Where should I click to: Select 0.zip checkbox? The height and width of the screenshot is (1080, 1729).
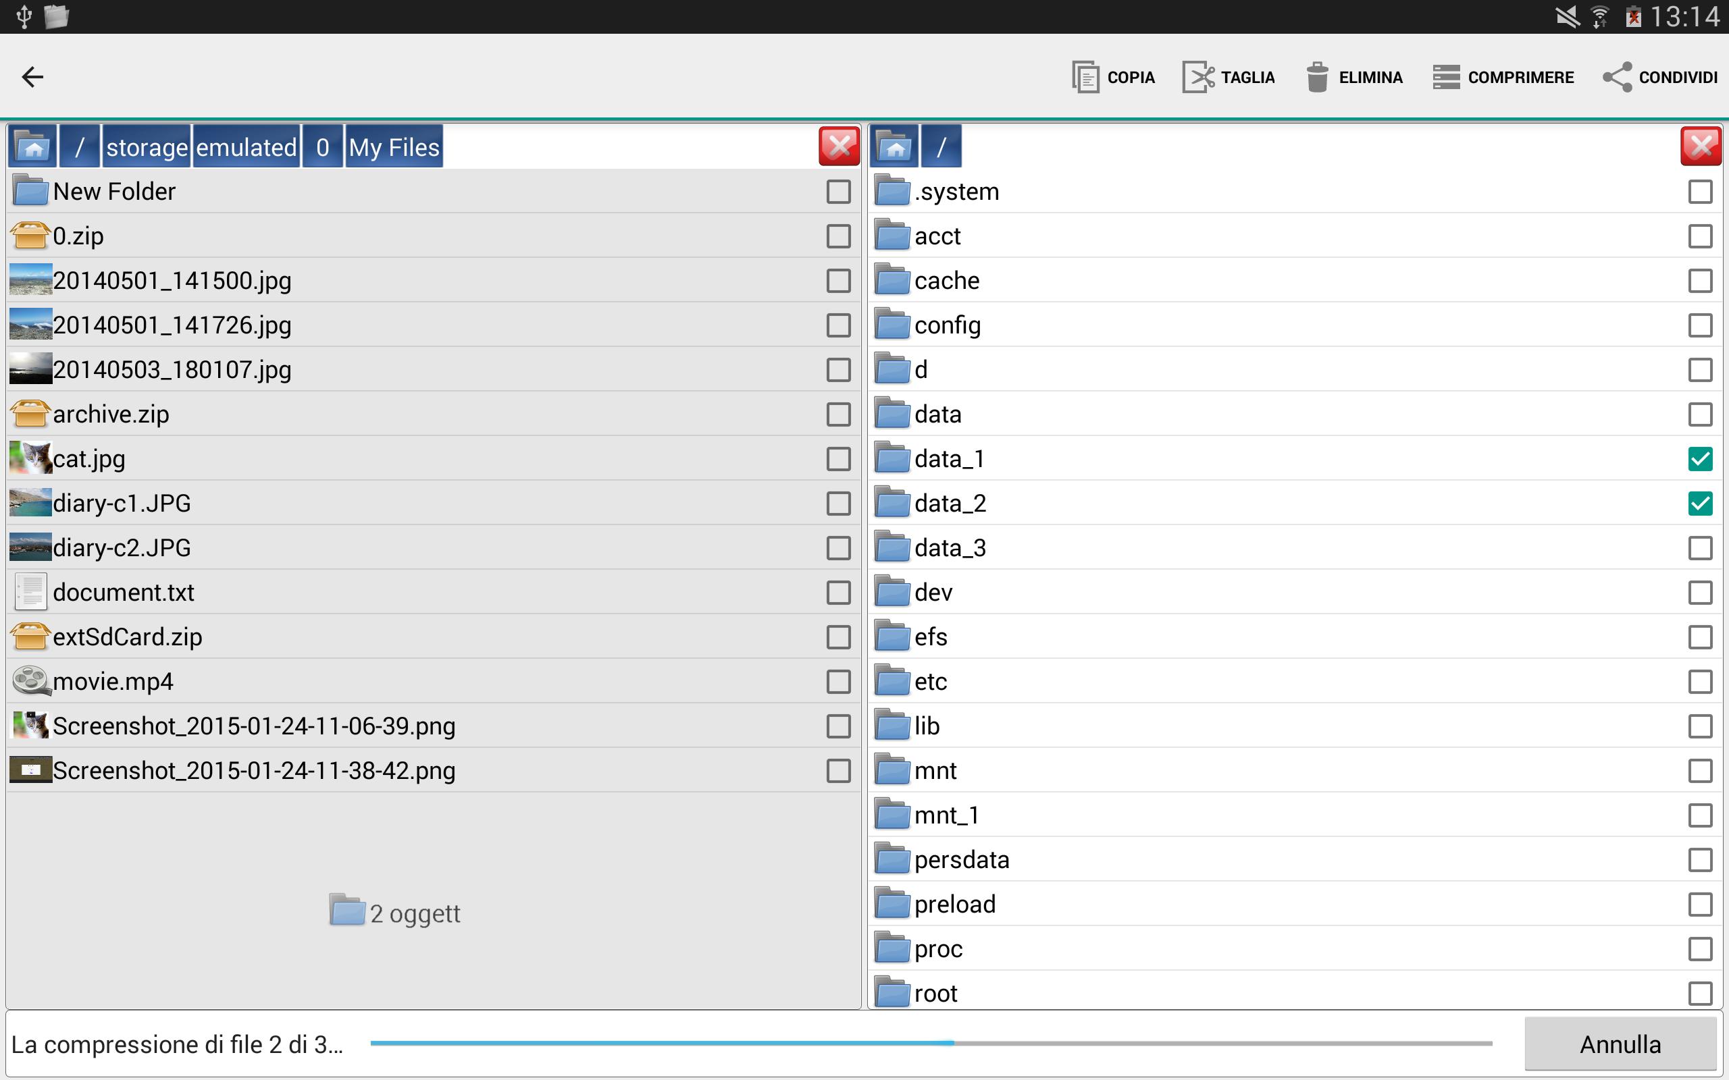point(838,236)
